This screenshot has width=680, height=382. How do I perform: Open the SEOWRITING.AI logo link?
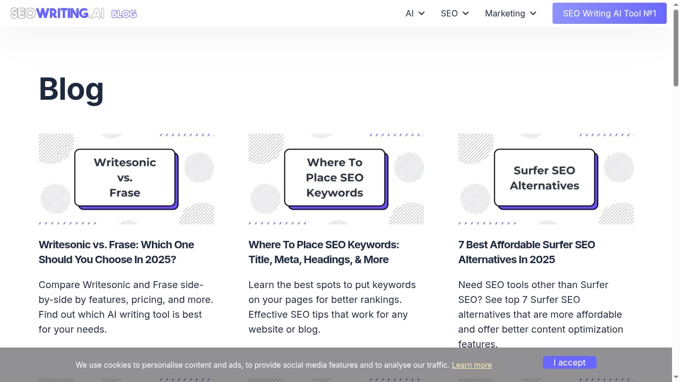(57, 13)
